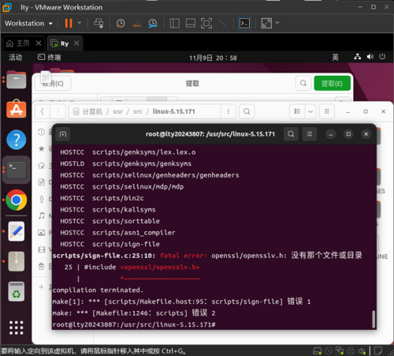
Task: Open new tab in terminal
Action: 63,134
